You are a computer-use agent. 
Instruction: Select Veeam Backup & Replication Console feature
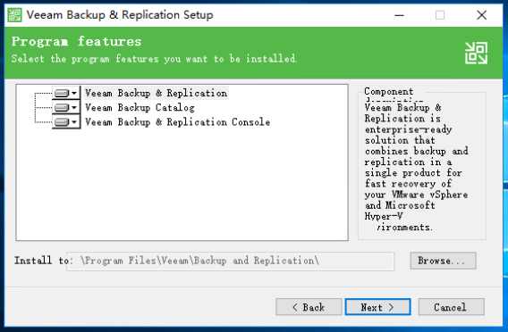[x=177, y=122]
